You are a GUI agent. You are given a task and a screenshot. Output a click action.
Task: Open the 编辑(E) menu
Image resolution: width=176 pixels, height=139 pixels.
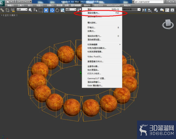tap(10, 5)
